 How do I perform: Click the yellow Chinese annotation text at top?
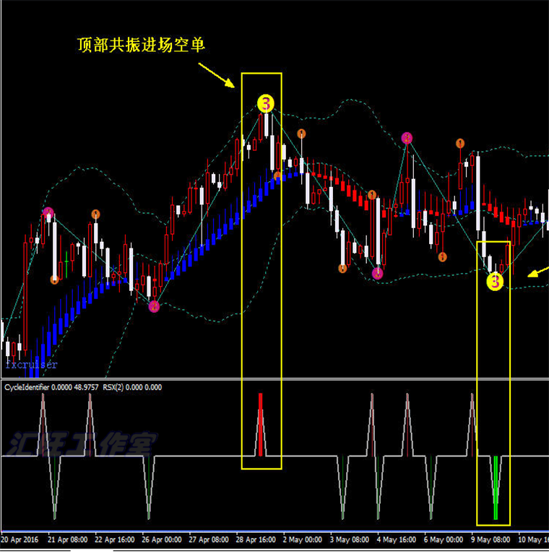pos(141,45)
